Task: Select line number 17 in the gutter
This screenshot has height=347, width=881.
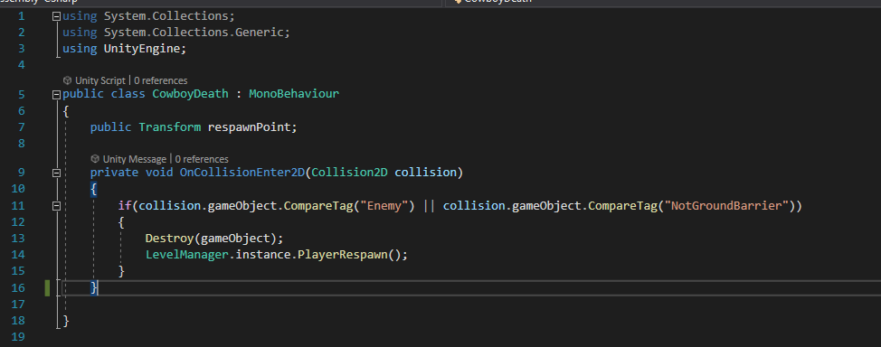Action: point(18,304)
